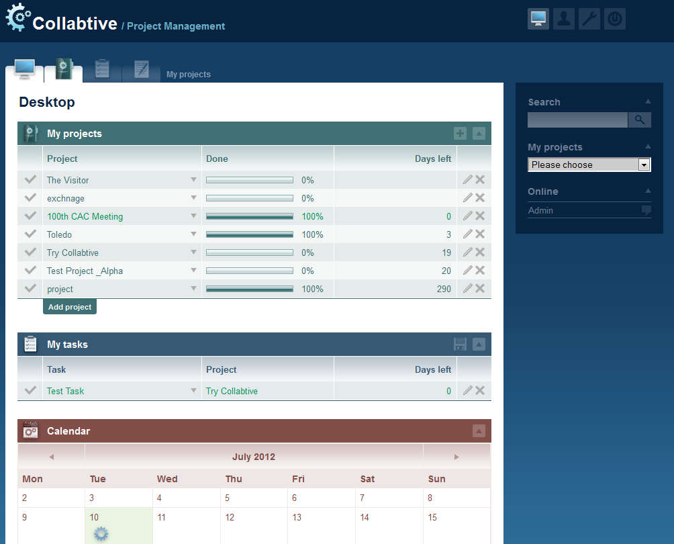Image resolution: width=674 pixels, height=544 pixels.
Task: Click the edit pencil for Toledo project
Action: (468, 234)
